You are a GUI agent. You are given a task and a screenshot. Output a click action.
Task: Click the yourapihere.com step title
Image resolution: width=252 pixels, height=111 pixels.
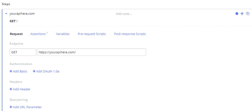click(x=22, y=14)
